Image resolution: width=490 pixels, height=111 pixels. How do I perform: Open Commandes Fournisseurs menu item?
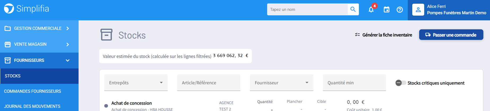point(33,91)
